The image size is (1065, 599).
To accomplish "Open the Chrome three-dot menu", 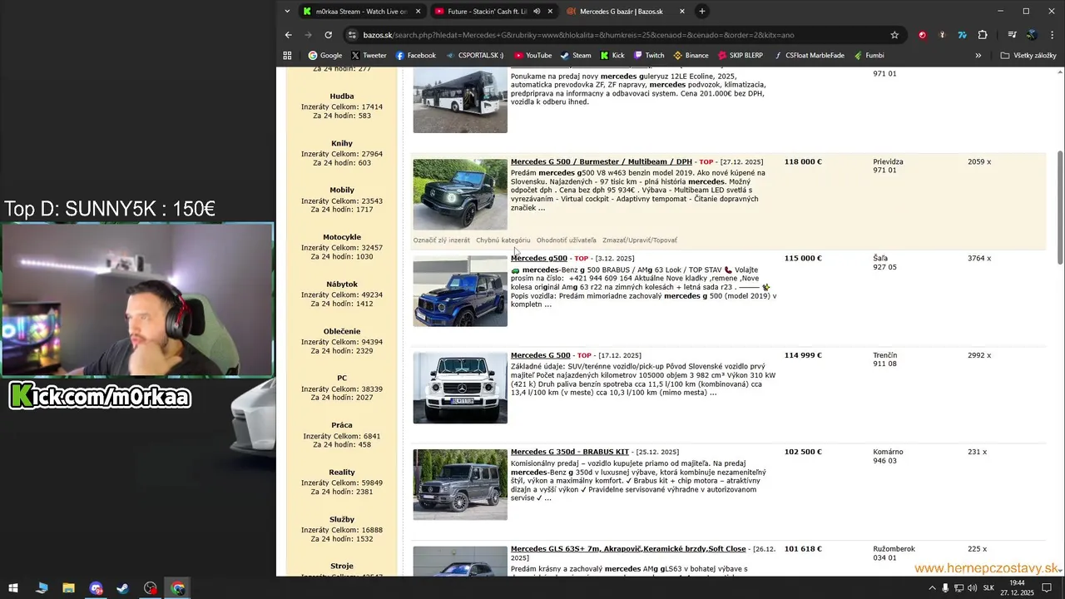I will tap(1051, 35).
